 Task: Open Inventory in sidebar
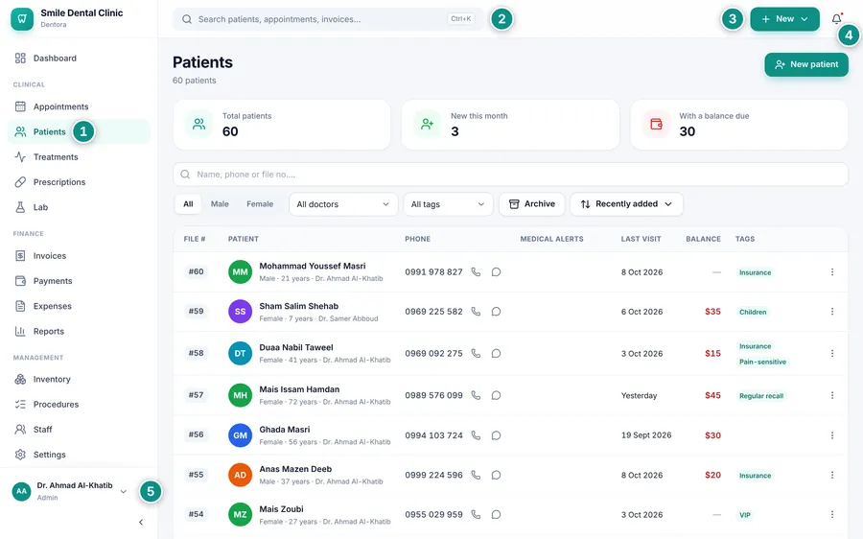point(79,380)
